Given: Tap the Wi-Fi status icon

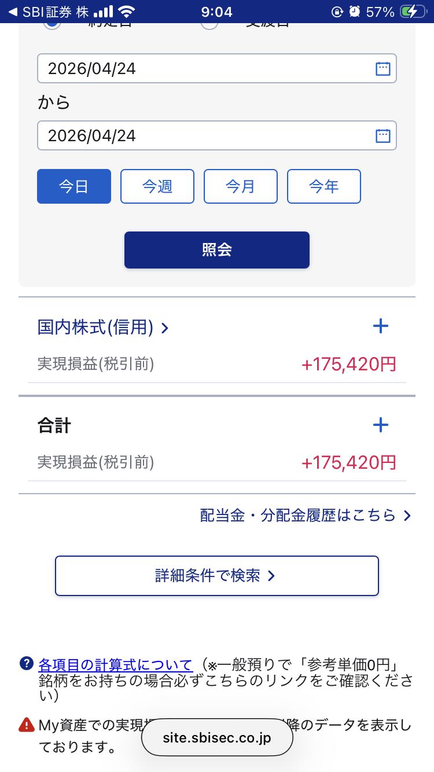Looking at the screenshot, I should (x=126, y=12).
